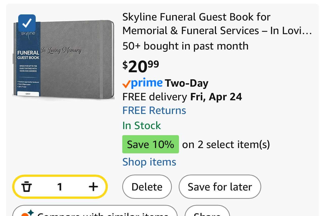Open the FREE Returns link
This screenshot has width=325, height=216.
(x=154, y=110)
